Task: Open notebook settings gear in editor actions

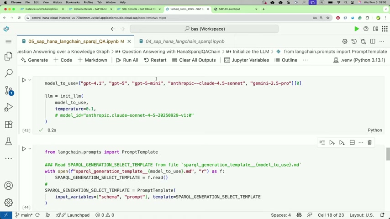Action: pos(345,42)
